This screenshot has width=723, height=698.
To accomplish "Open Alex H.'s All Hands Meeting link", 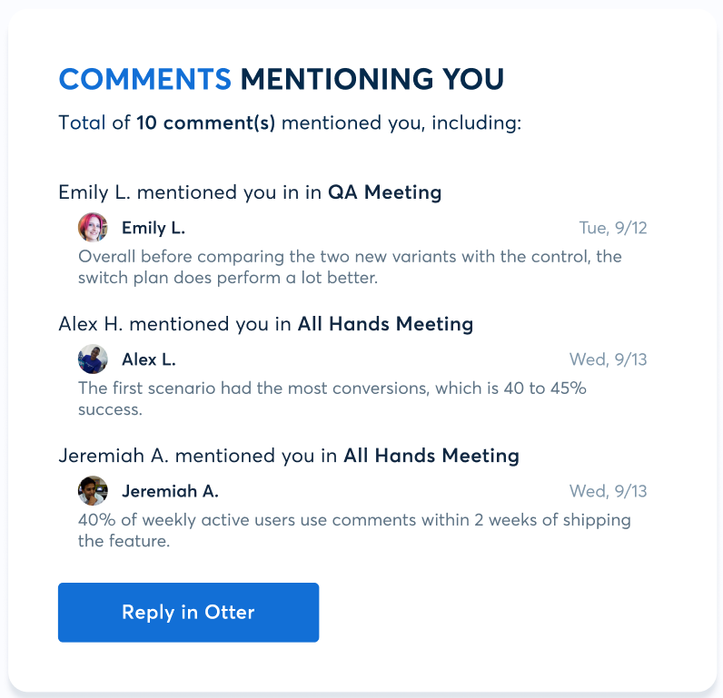I will (385, 324).
